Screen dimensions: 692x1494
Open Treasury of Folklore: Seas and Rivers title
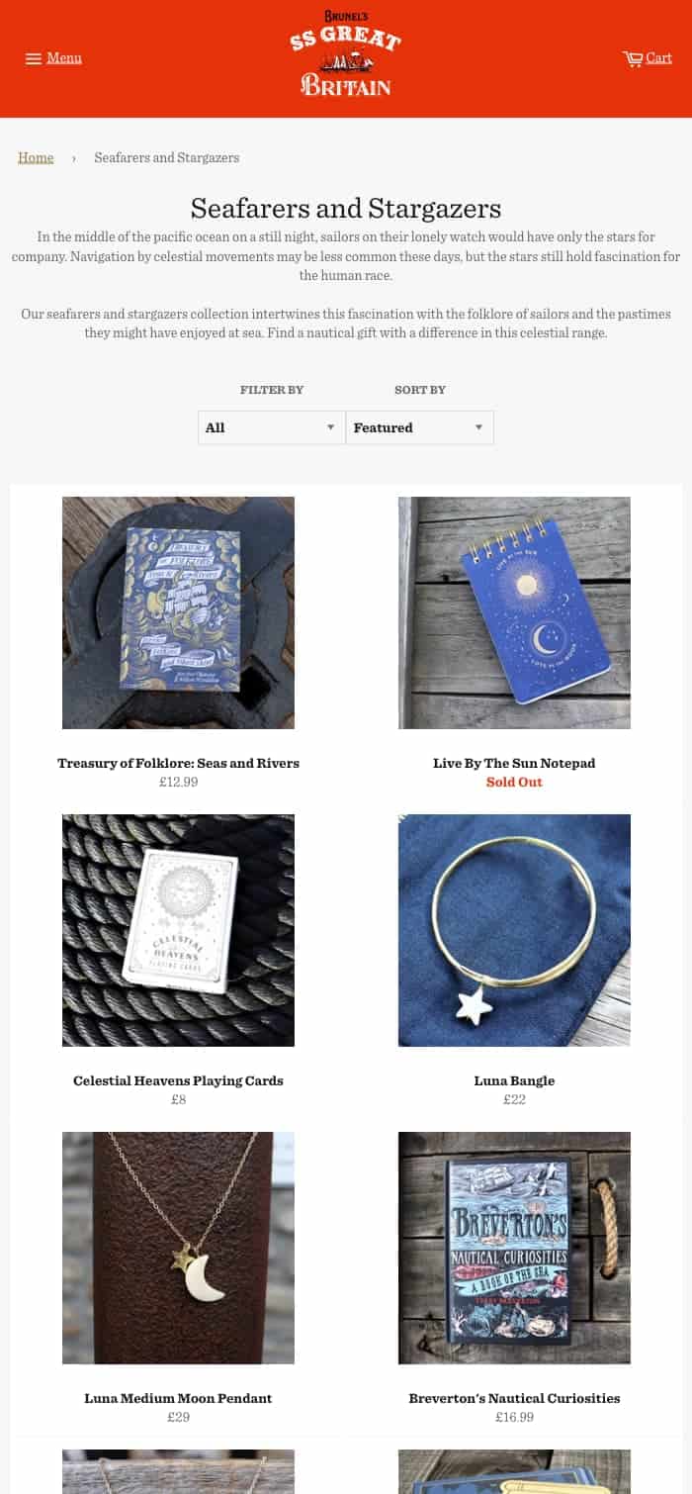[178, 763]
